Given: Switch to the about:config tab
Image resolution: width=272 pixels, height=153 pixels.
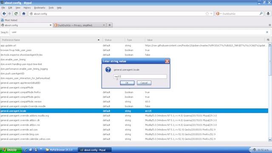Looking at the screenshot, I should [26, 25].
